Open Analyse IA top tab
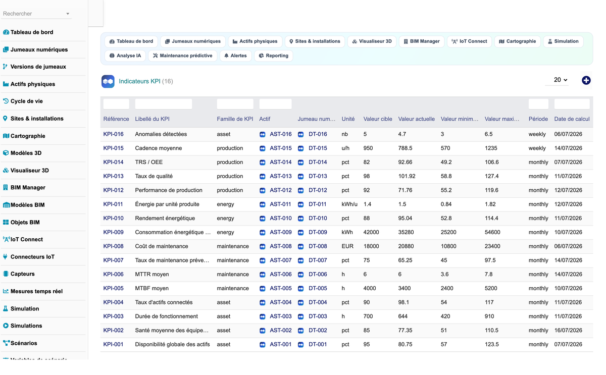The image size is (606, 375). [125, 56]
